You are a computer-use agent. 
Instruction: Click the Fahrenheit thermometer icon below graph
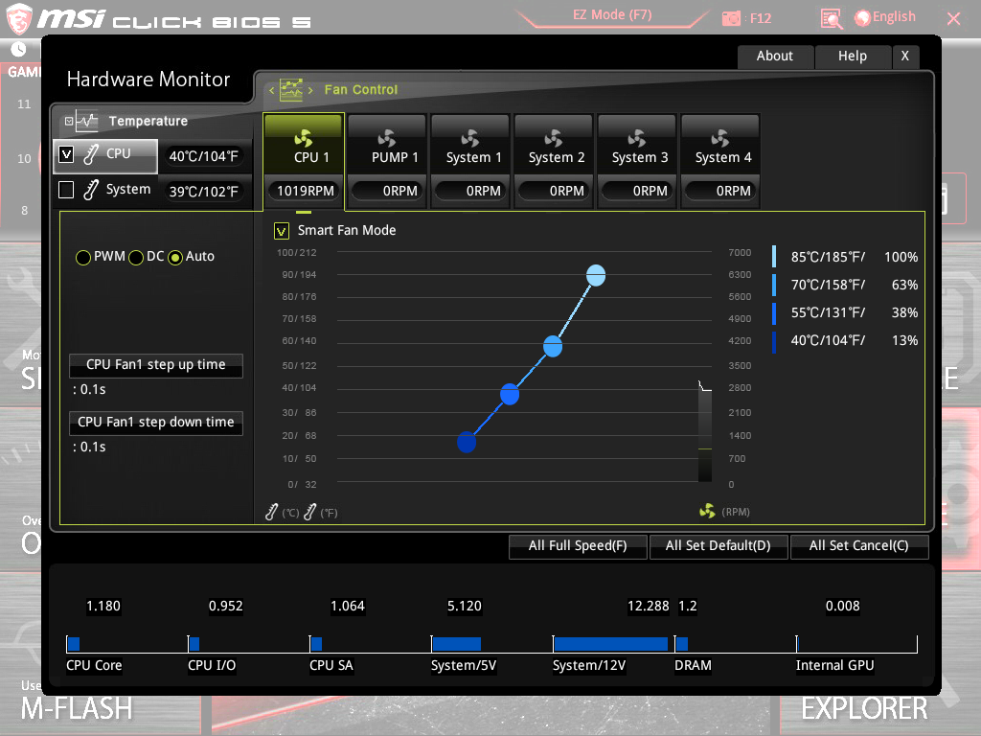309,512
